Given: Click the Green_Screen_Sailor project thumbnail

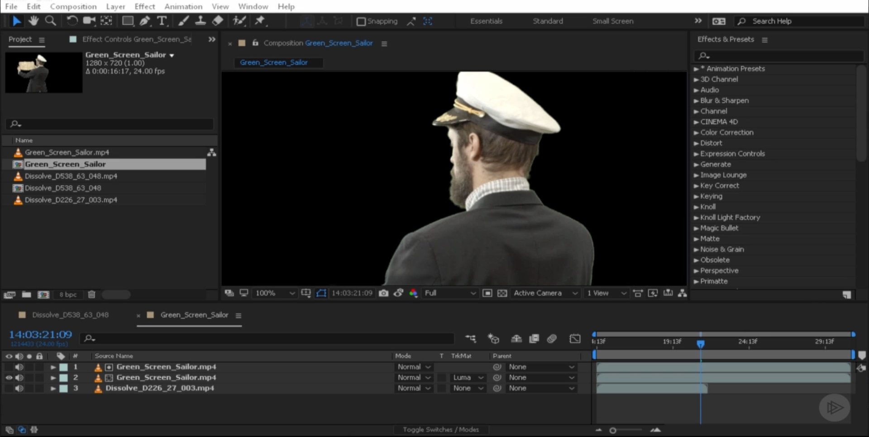Looking at the screenshot, I should click(43, 72).
